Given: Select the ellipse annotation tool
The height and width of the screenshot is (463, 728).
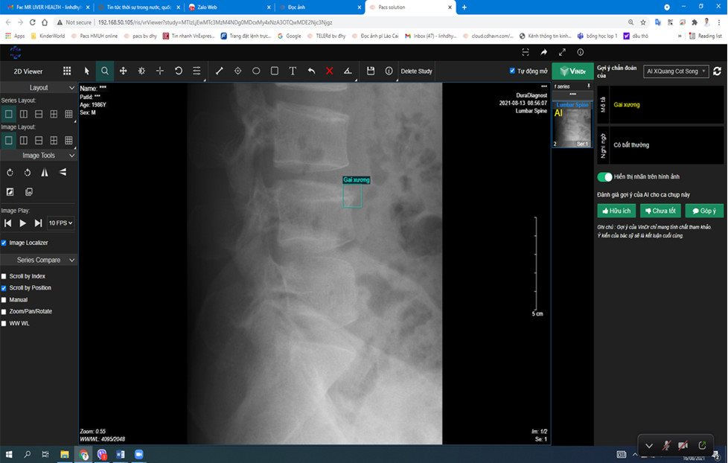Looking at the screenshot, I should pyautogui.click(x=256, y=71).
